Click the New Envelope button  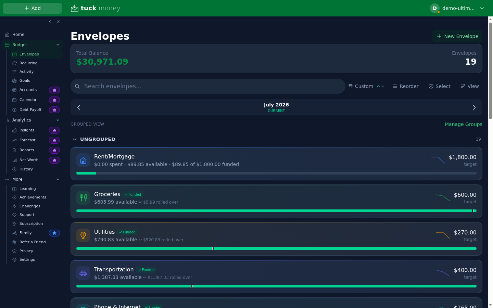pos(457,36)
